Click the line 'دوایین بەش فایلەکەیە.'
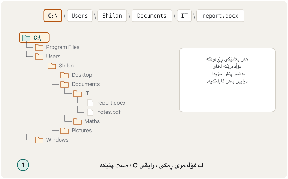The height and width of the screenshot is (179, 288). (x=227, y=81)
